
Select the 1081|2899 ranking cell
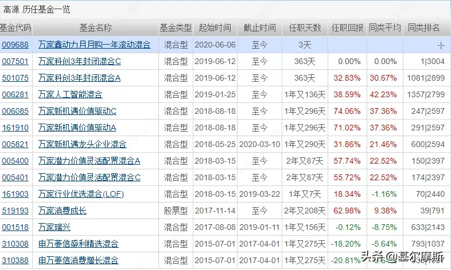(x=426, y=78)
